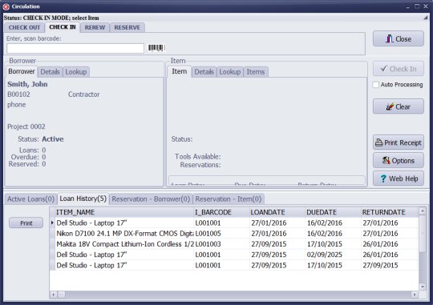The width and height of the screenshot is (433, 305).
Task: Click the Close button with door icon
Action: (399, 38)
